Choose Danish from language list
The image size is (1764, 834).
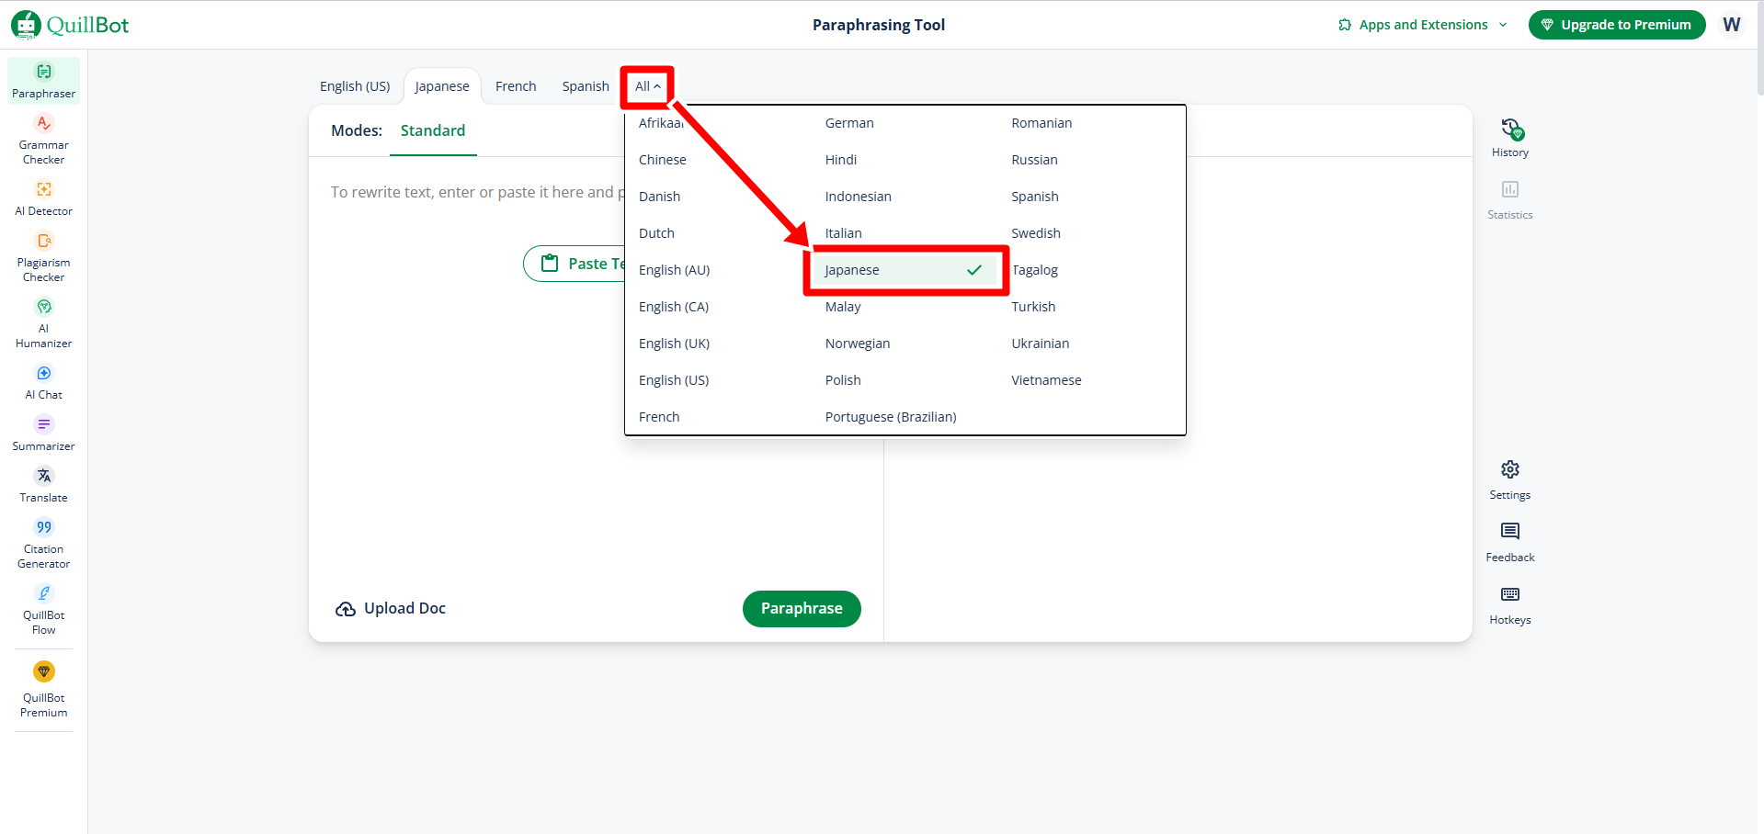pos(719,197)
